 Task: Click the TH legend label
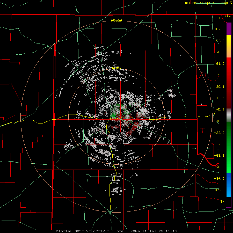pos(222,202)
